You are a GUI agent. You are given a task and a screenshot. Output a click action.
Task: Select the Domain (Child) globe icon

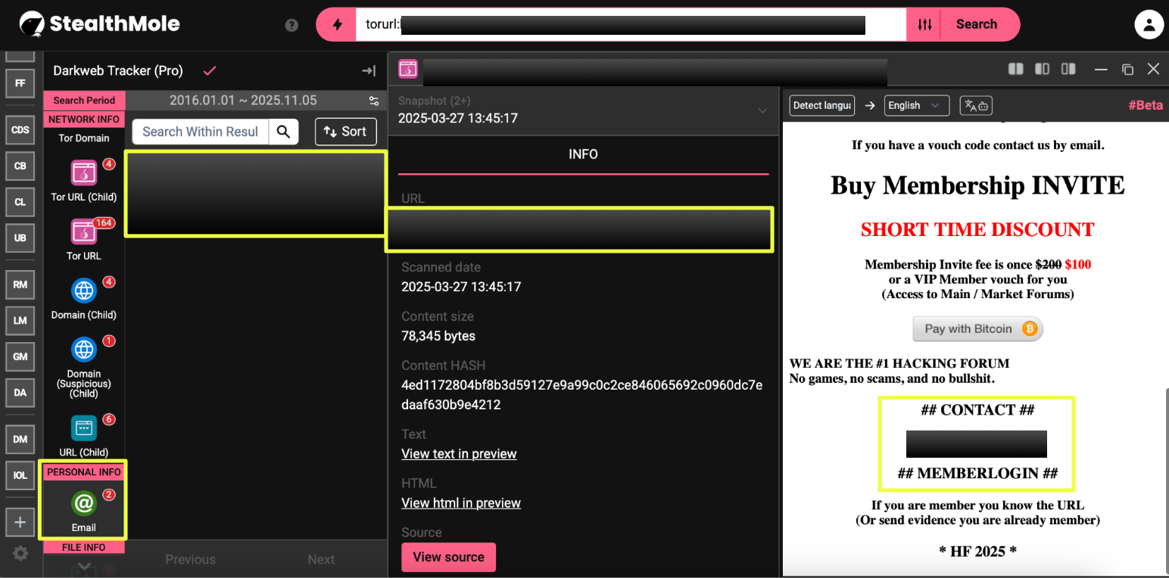(83, 291)
